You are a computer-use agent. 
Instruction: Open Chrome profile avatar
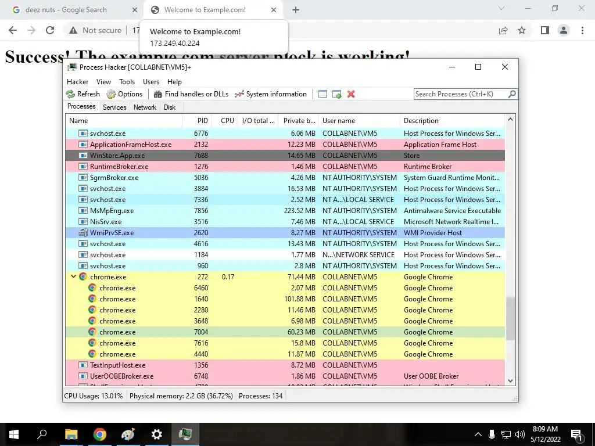pyautogui.click(x=564, y=30)
